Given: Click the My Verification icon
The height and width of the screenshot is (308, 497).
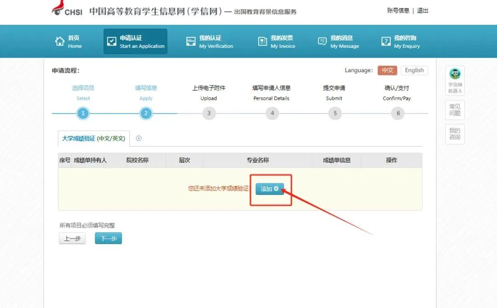Looking at the screenshot, I should point(191,41).
